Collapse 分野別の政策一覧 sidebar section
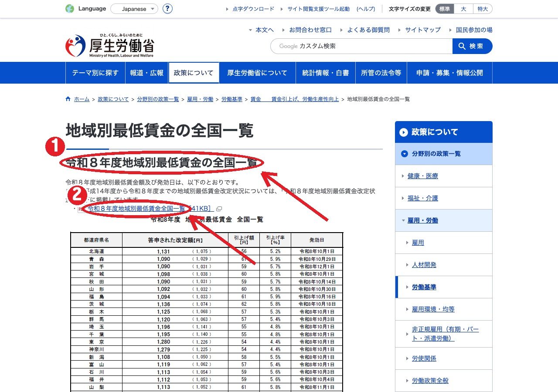The width and height of the screenshot is (558, 392). [444, 154]
